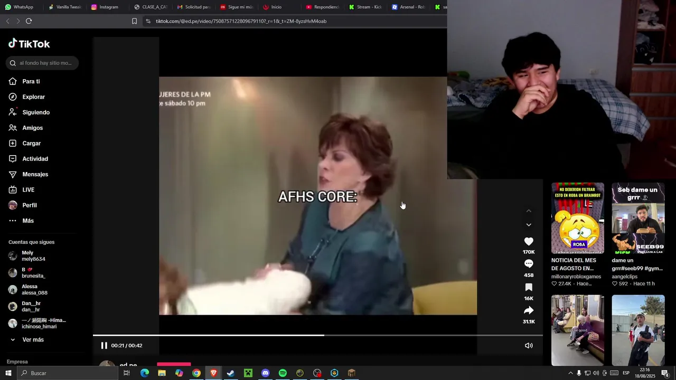Viewport: 676px width, 380px height.
Task: Open Spotify from the taskbar
Action: tap(283, 373)
